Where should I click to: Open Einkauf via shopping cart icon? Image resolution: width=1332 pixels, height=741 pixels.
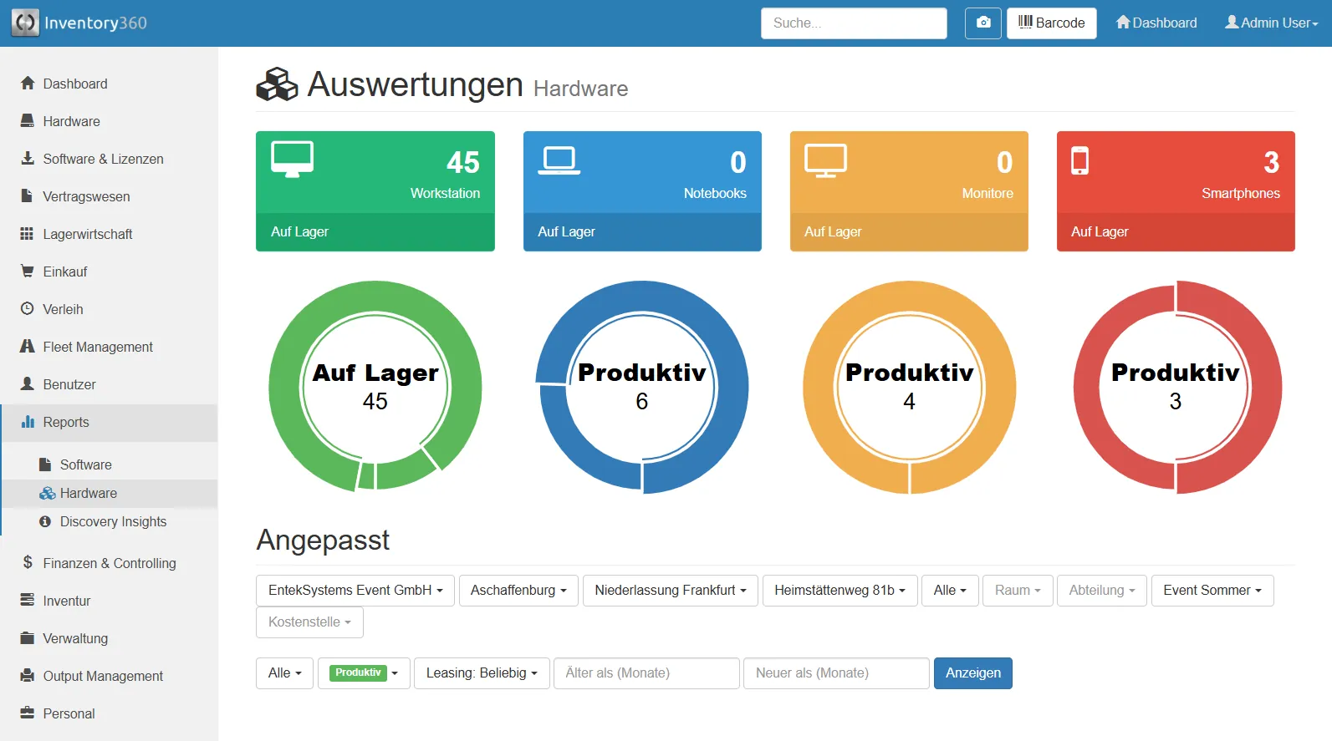click(28, 272)
